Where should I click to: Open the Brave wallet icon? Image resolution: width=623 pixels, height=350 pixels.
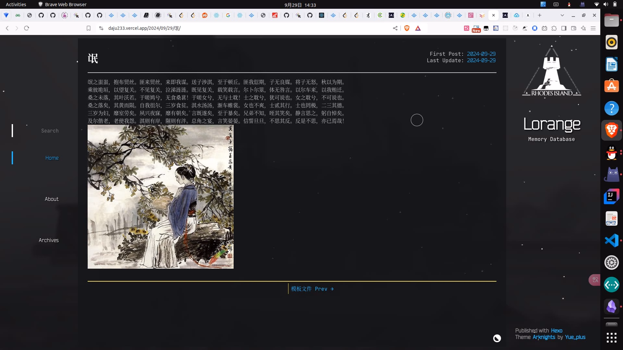[x=574, y=28]
